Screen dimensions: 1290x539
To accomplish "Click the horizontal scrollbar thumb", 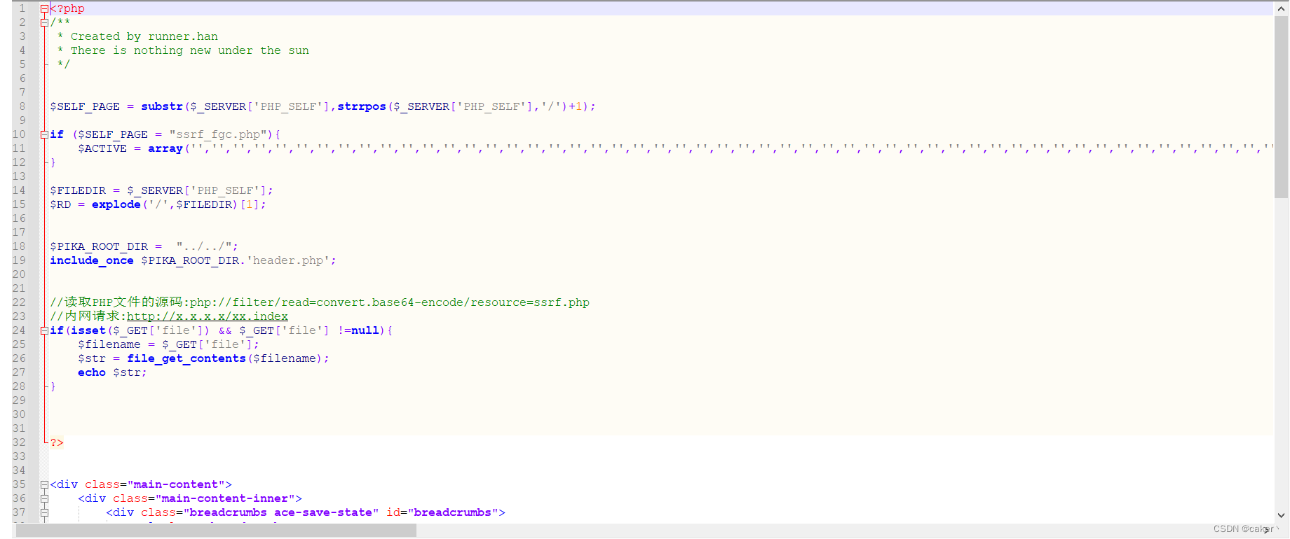I will [216, 531].
